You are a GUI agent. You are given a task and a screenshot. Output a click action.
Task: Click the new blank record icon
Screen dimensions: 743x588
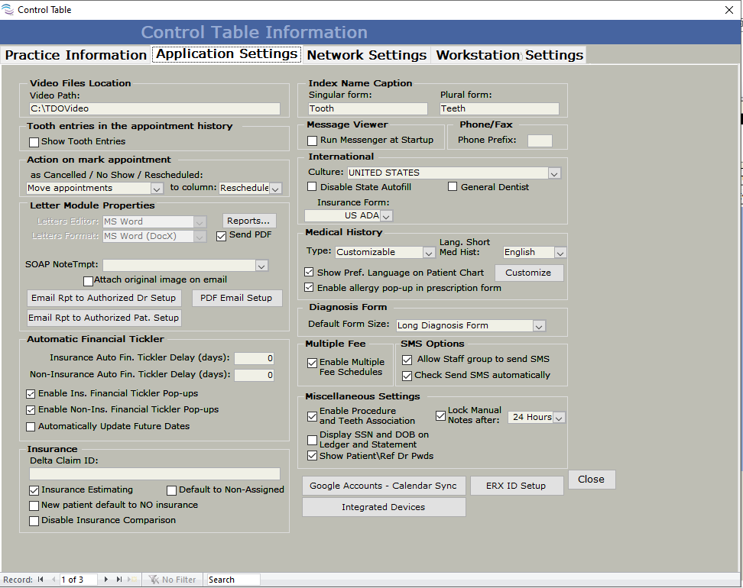[131, 580]
